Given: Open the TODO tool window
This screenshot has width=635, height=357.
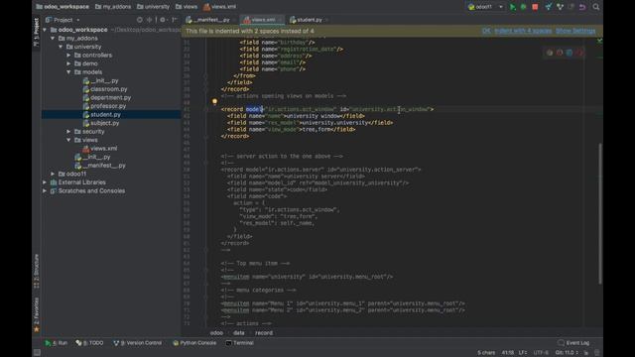Looking at the screenshot, I should click(x=89, y=343).
